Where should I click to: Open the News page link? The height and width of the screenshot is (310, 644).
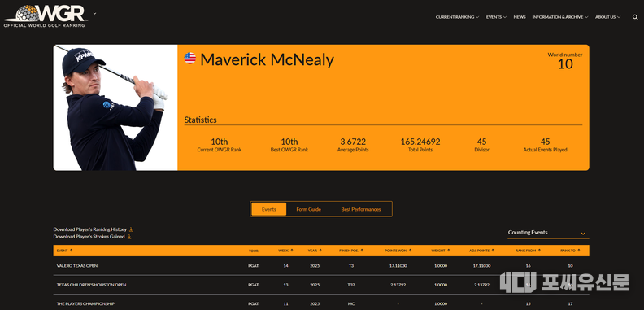[x=519, y=17]
